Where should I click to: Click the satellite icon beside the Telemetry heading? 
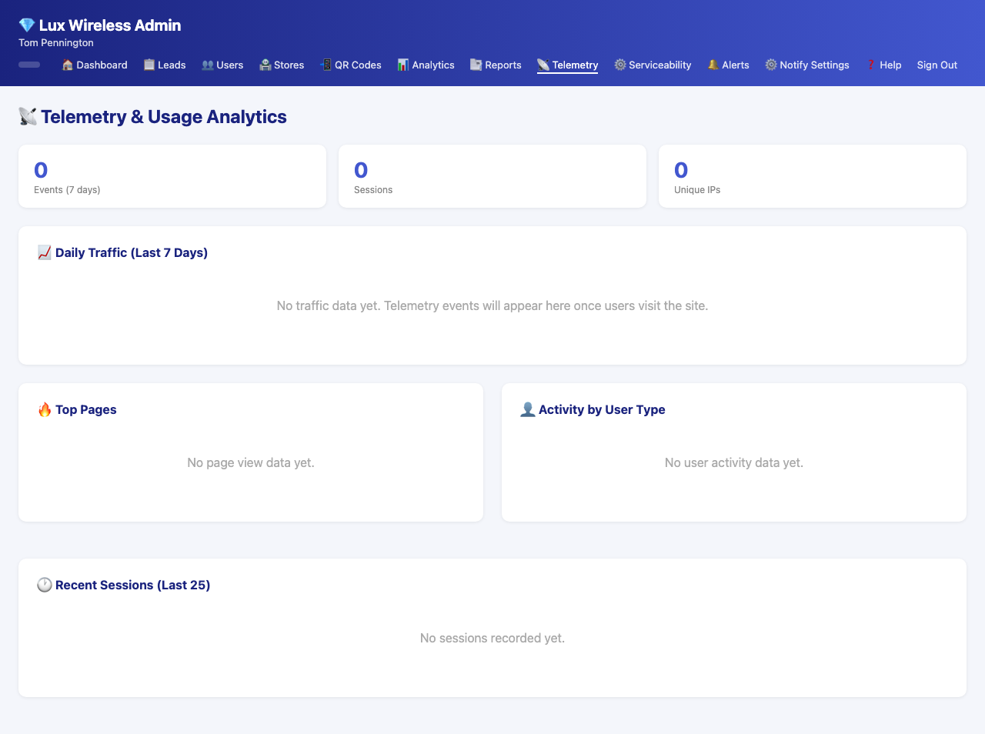28,117
